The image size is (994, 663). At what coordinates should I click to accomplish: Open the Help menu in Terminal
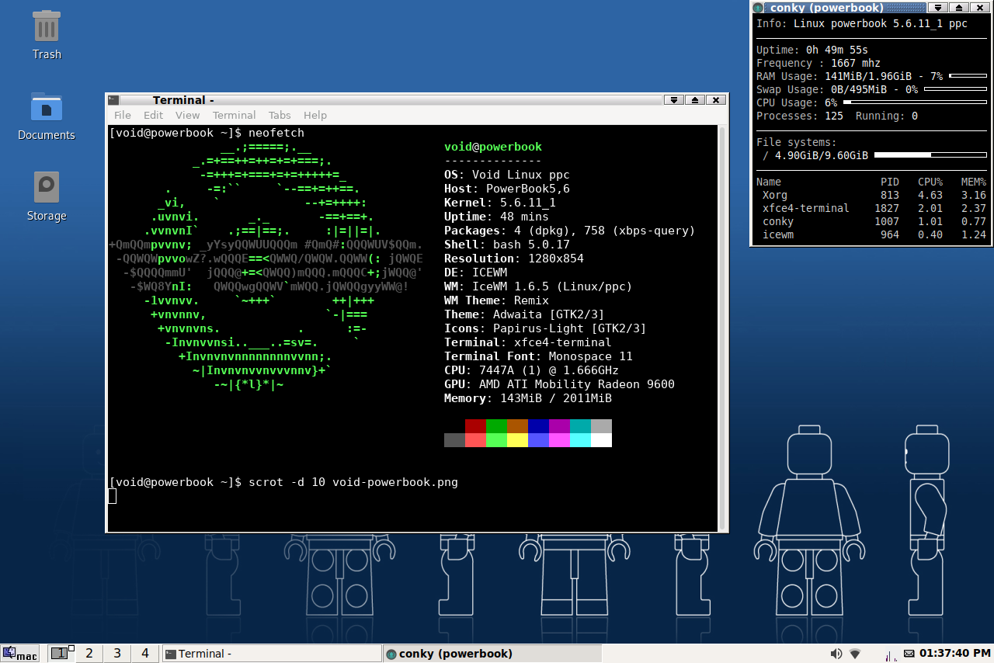tap(315, 115)
